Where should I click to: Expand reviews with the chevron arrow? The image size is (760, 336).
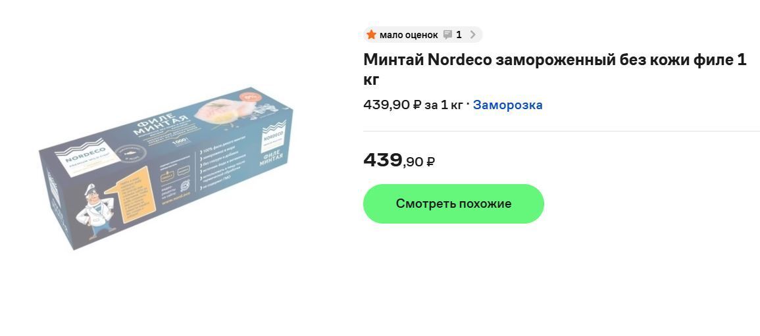pyautogui.click(x=472, y=35)
